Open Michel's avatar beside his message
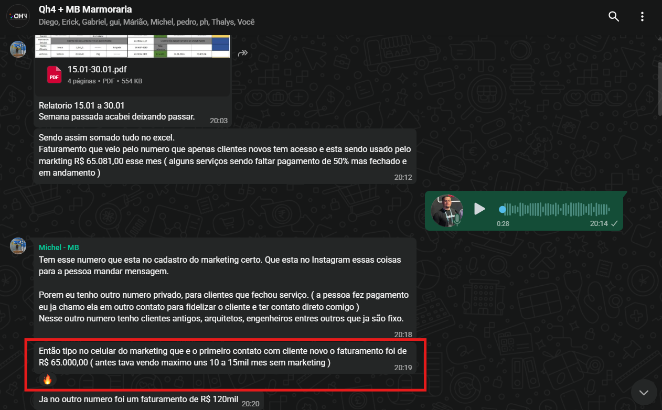Screen dimensions: 662x410 (18, 245)
